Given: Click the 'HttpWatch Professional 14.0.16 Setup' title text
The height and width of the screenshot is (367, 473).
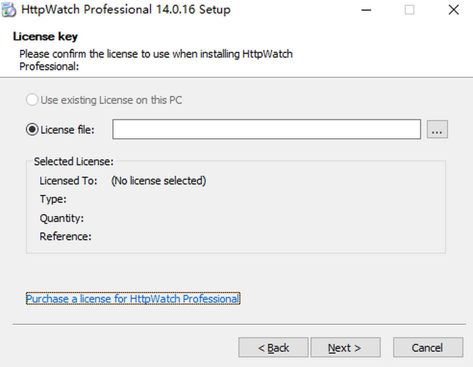Looking at the screenshot, I should pyautogui.click(x=126, y=10).
